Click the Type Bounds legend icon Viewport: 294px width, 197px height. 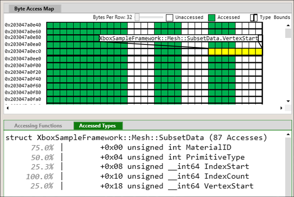tap(254, 18)
